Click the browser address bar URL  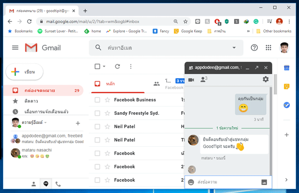pyautogui.click(x=93, y=21)
